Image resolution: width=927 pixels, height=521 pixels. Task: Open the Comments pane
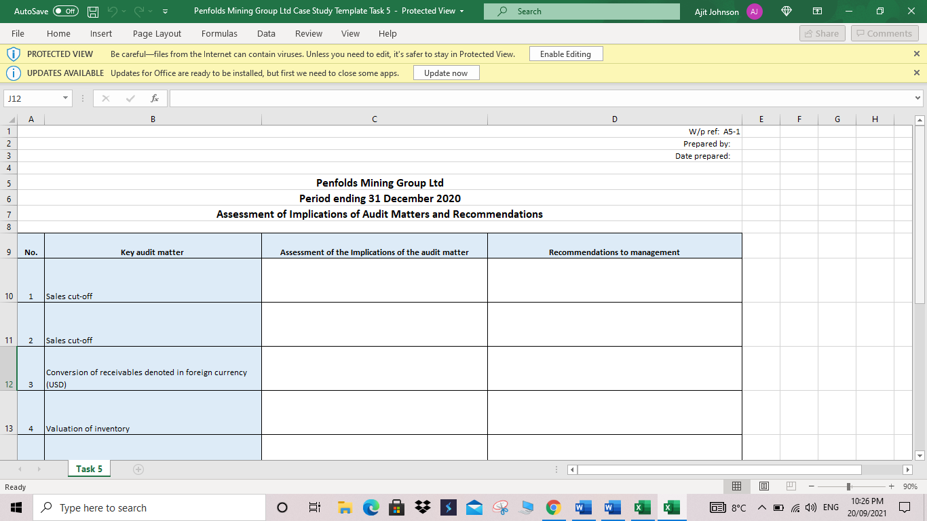point(884,33)
